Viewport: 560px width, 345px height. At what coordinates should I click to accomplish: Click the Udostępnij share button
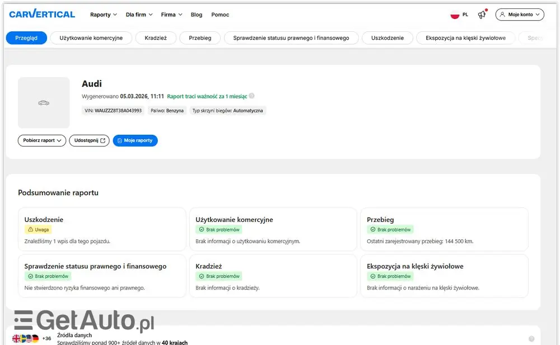(89, 140)
